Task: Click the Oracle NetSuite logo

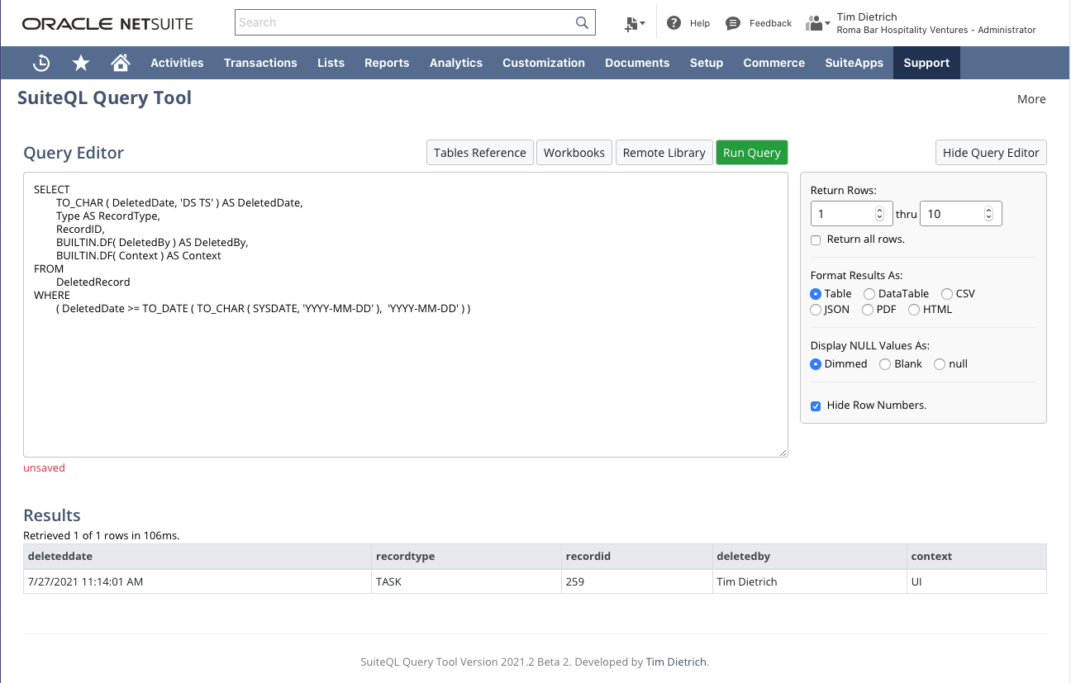Action: coord(107,24)
